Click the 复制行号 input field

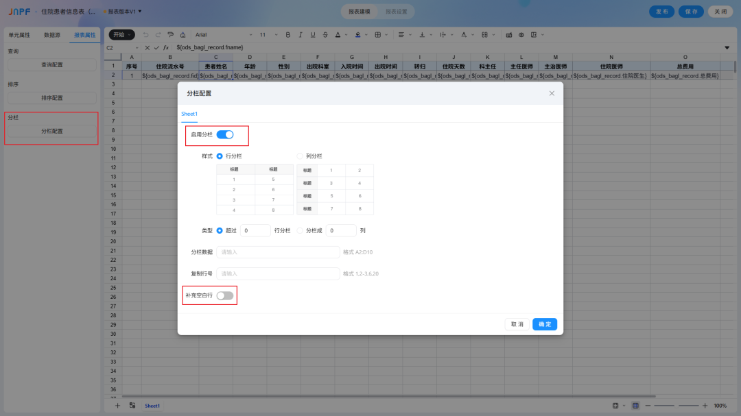278,274
